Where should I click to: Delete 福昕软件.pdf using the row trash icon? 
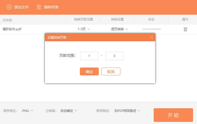(185, 29)
